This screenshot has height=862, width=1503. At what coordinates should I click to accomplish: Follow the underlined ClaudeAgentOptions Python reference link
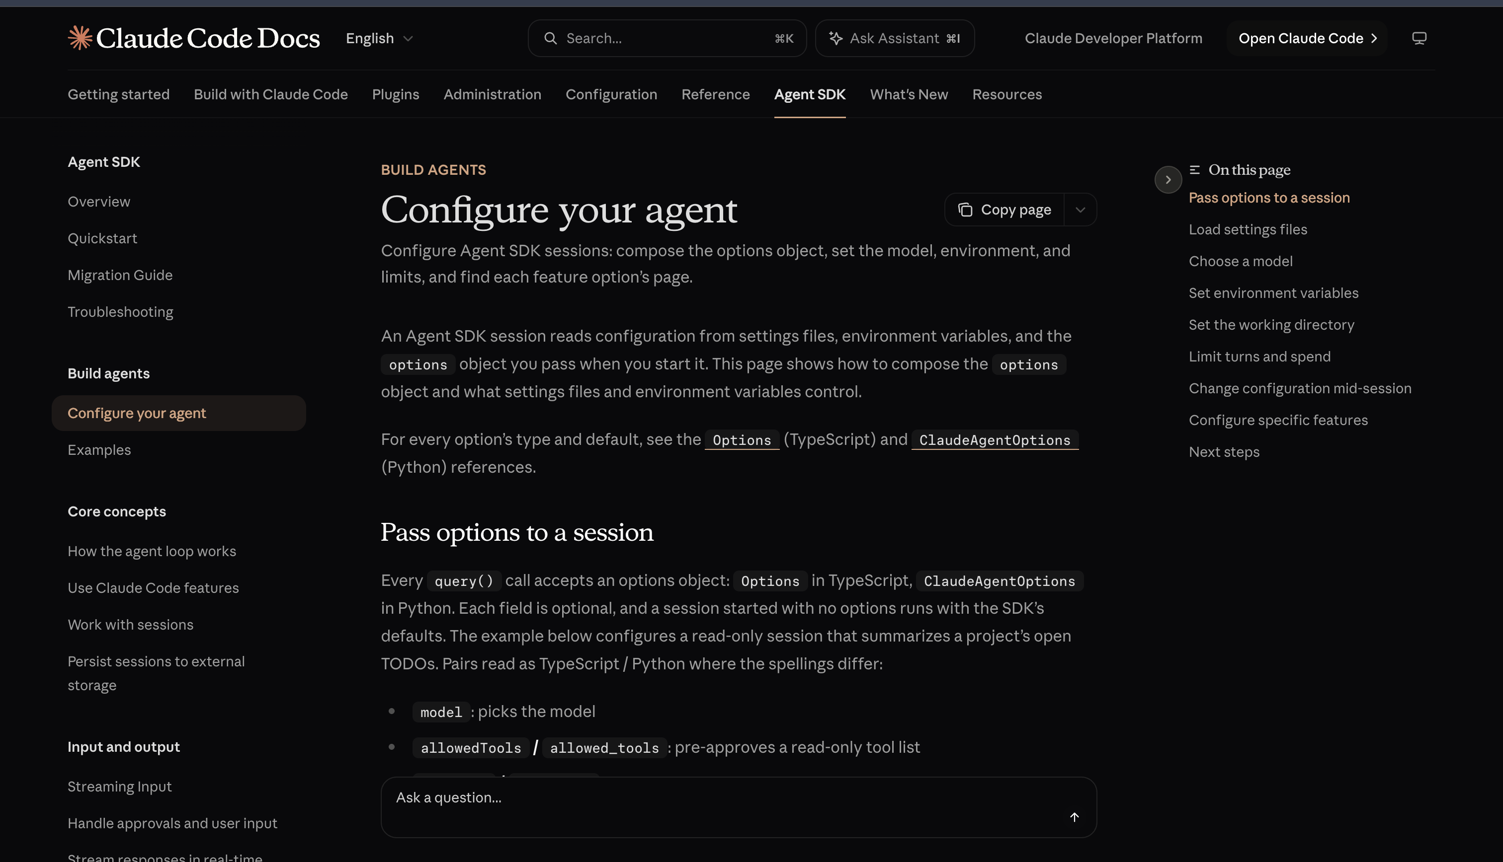(995, 440)
